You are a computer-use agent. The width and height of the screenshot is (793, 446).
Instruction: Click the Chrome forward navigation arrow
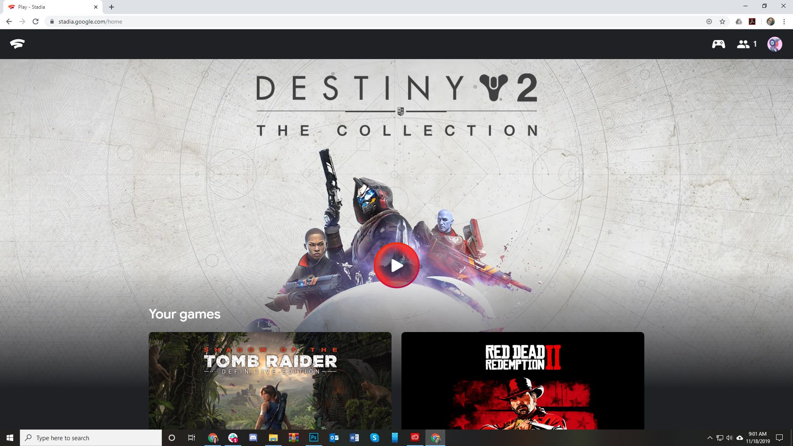[22, 21]
